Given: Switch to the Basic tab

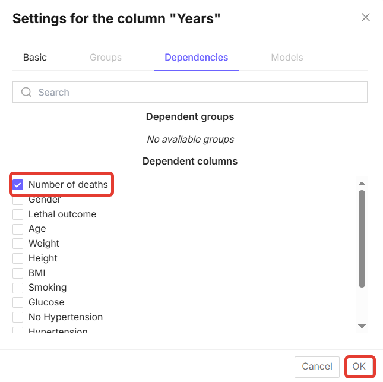Looking at the screenshot, I should click(x=35, y=58).
